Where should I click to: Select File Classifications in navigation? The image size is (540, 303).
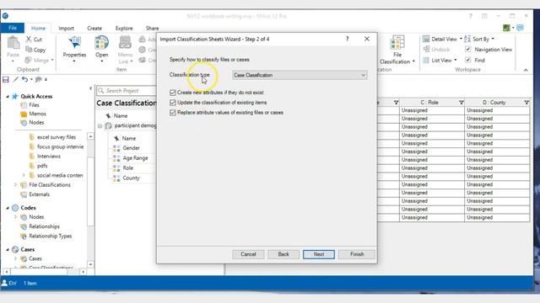pyautogui.click(x=50, y=185)
